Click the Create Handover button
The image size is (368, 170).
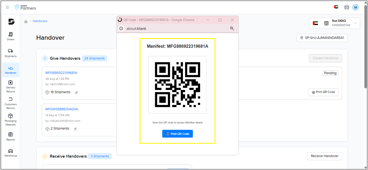click(x=325, y=58)
